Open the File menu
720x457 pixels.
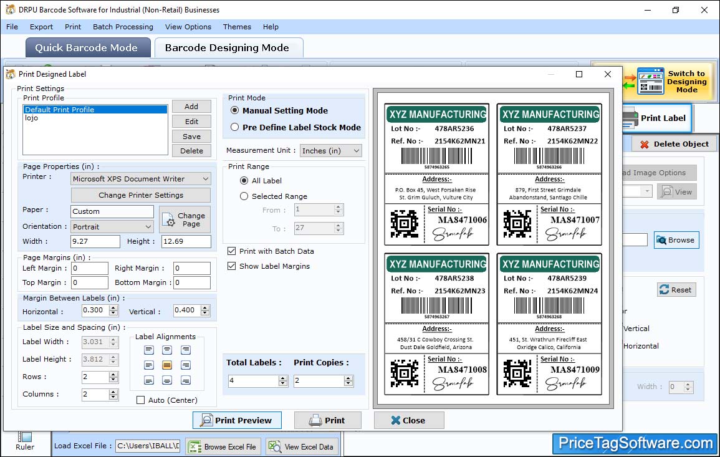click(12, 27)
